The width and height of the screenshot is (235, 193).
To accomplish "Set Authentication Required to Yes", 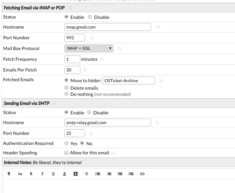I will 67,143.
